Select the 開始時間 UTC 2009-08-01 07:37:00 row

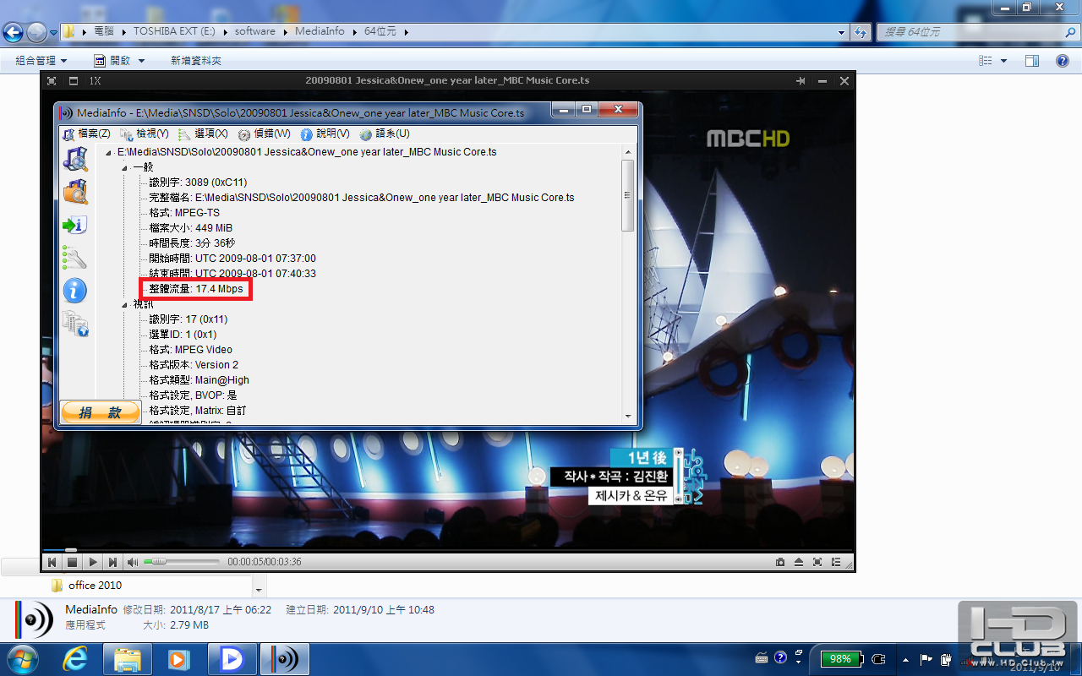(x=232, y=259)
